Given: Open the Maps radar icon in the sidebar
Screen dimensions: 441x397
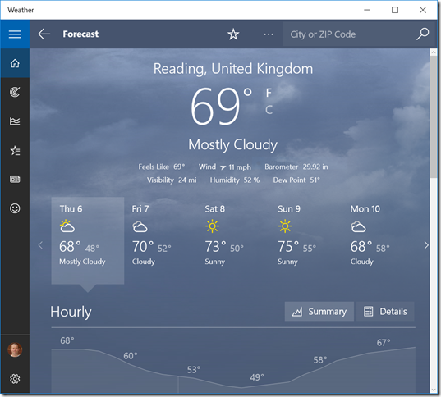Looking at the screenshot, I should click(15, 92).
